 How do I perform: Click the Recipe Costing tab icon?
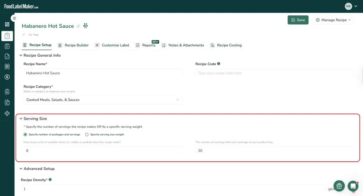212,45
